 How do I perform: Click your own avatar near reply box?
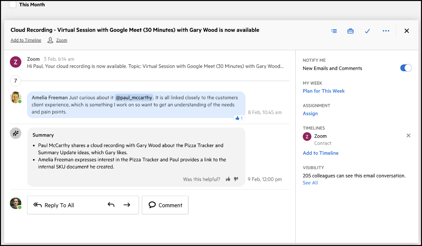[16, 203]
